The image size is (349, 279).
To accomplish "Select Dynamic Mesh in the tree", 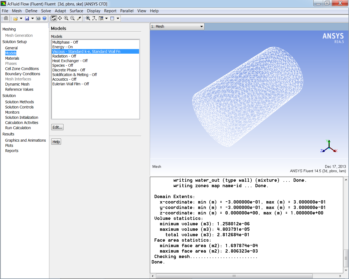I will [x=17, y=84].
